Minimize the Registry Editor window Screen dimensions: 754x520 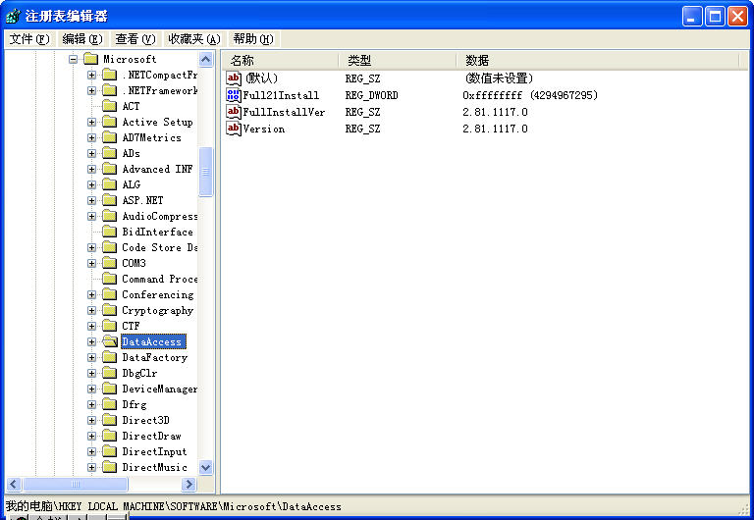(692, 17)
